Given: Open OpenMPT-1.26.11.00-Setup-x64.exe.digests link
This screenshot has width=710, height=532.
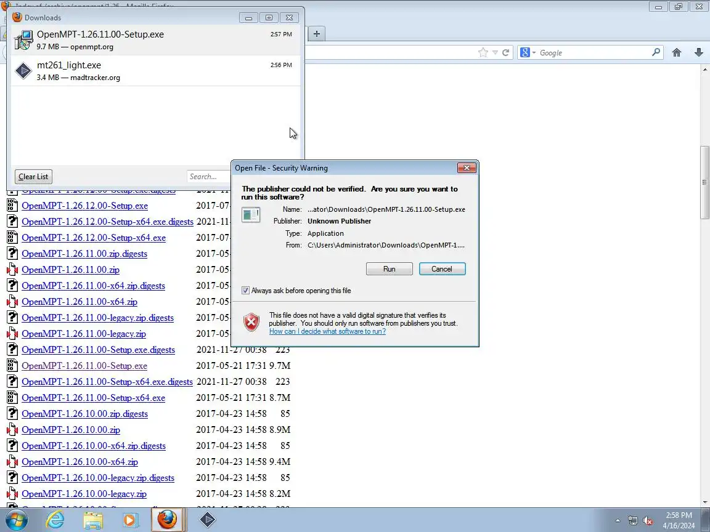Looking at the screenshot, I should point(107,382).
